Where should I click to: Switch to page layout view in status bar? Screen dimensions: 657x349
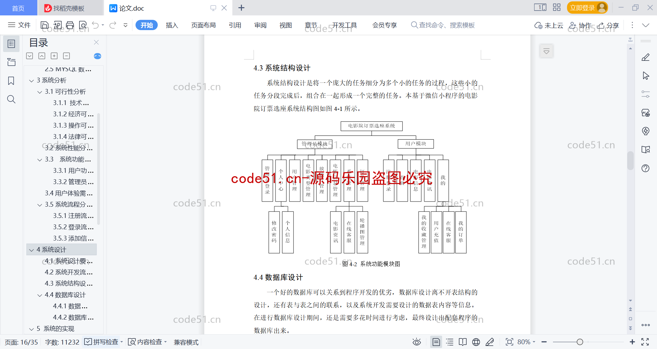(436, 342)
